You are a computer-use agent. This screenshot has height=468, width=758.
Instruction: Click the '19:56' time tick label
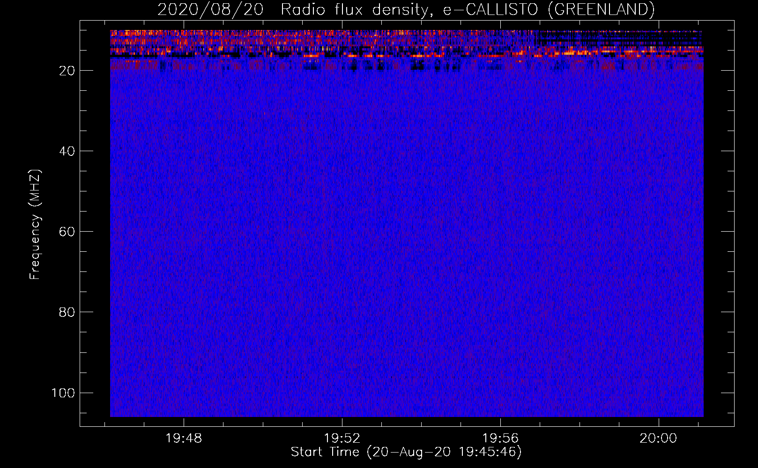(x=501, y=439)
